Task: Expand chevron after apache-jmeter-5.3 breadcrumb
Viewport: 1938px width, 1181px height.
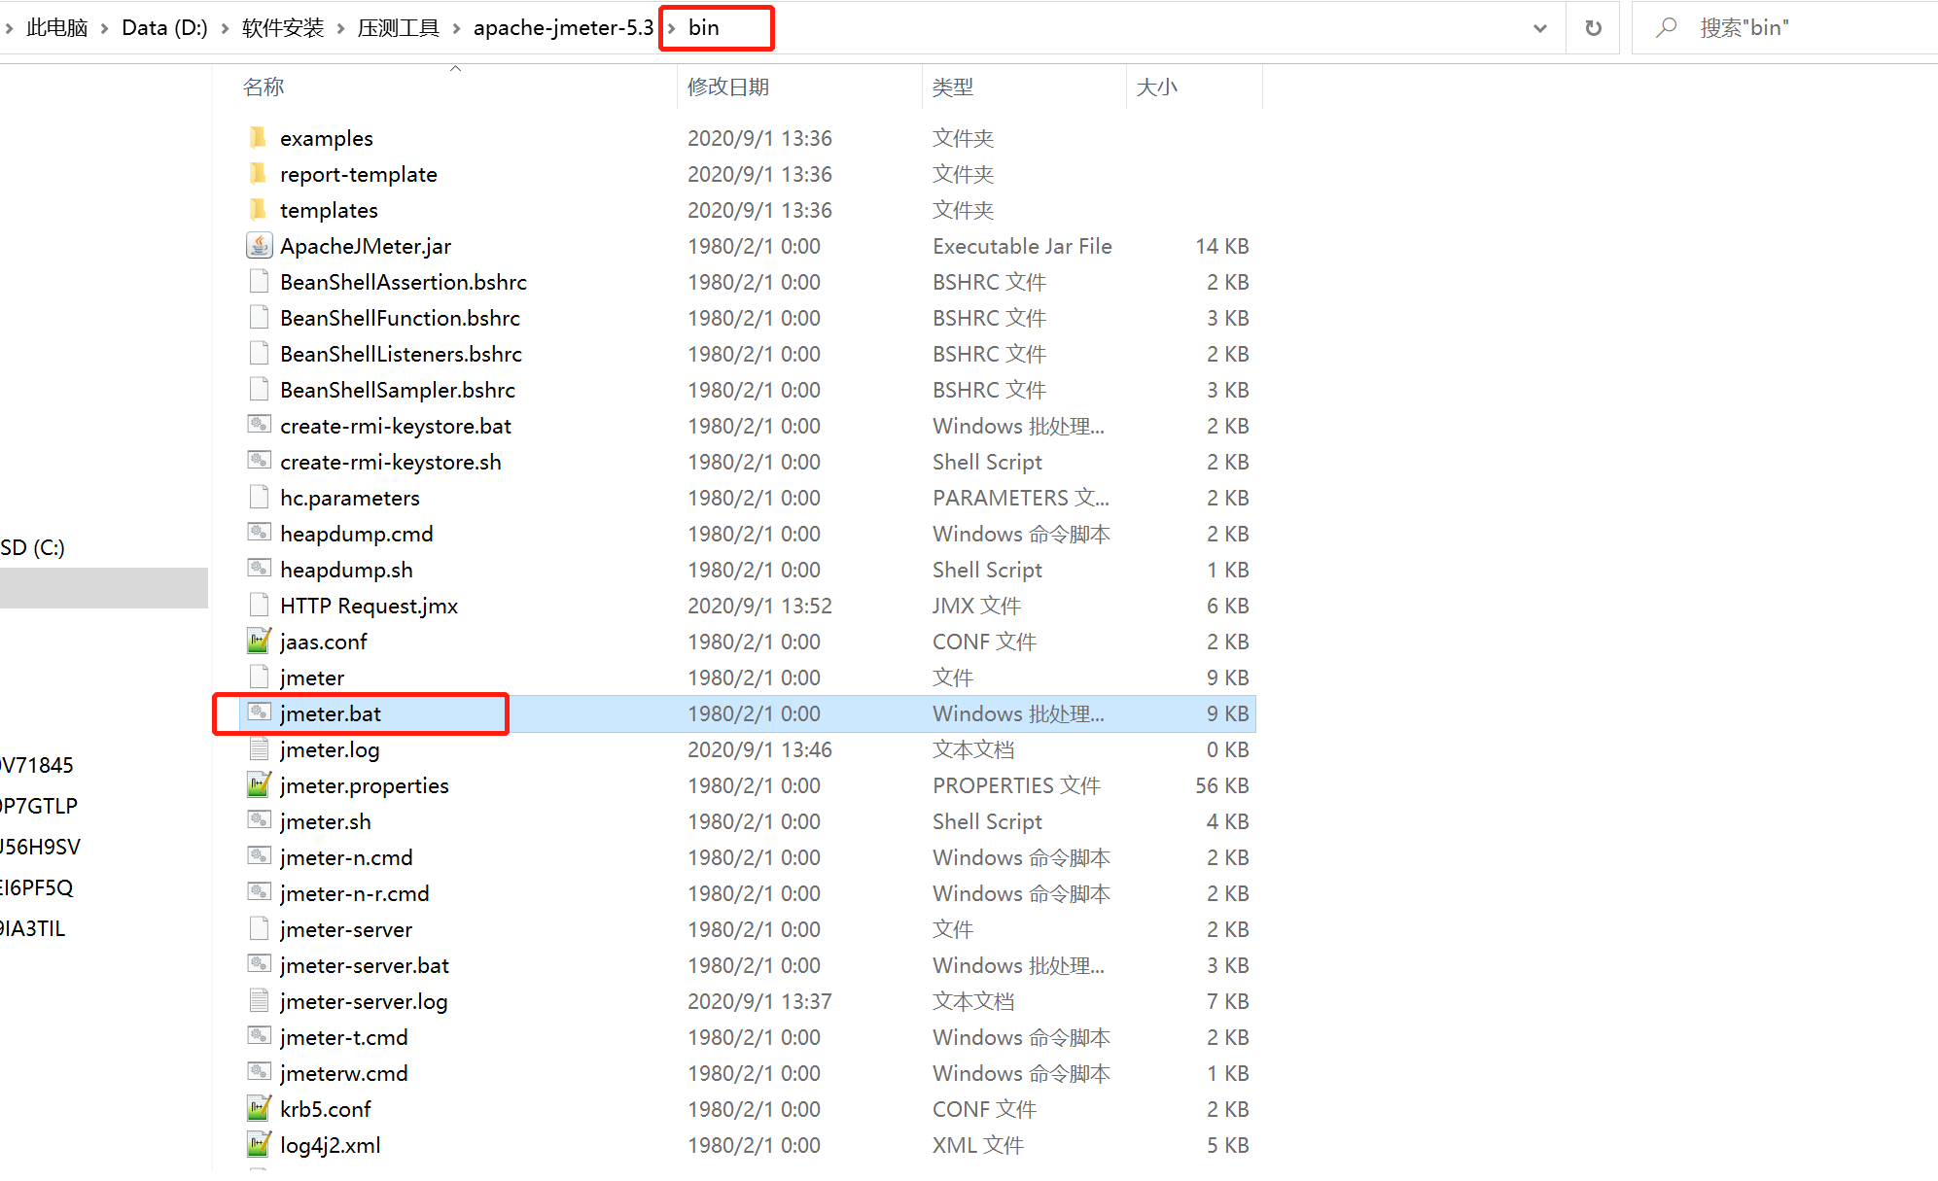Action: 671,28
